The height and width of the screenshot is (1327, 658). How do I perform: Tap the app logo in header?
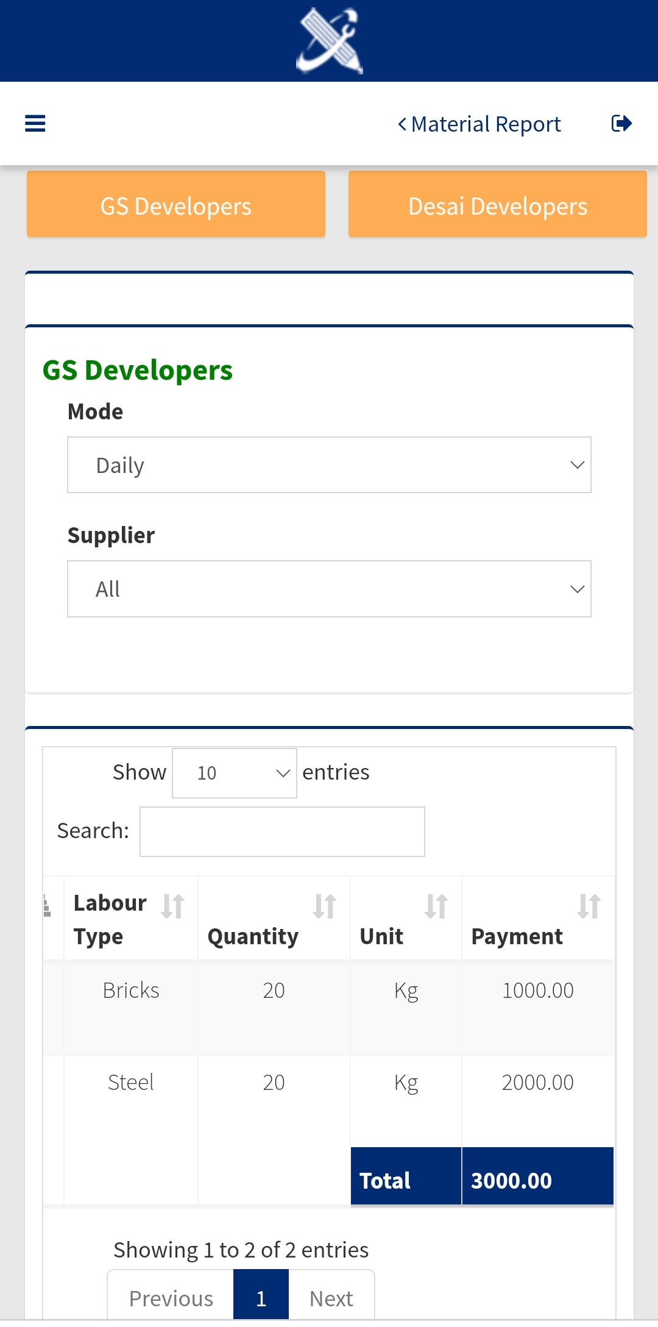click(x=329, y=41)
